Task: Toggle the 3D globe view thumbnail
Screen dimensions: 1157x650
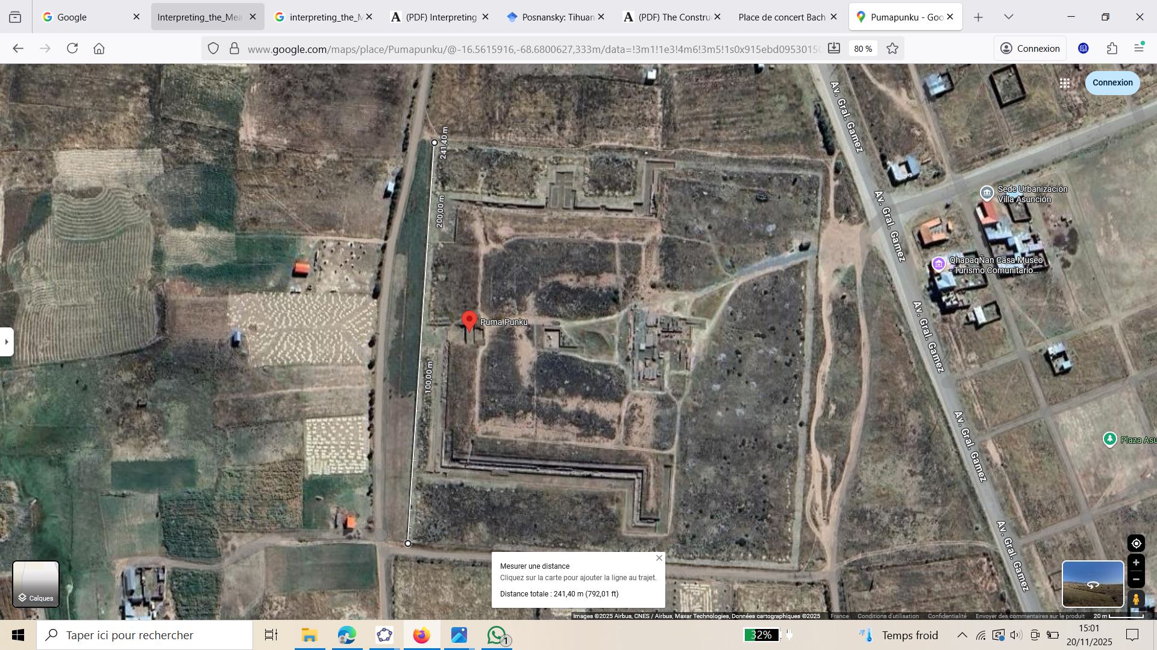Action: click(x=1092, y=584)
